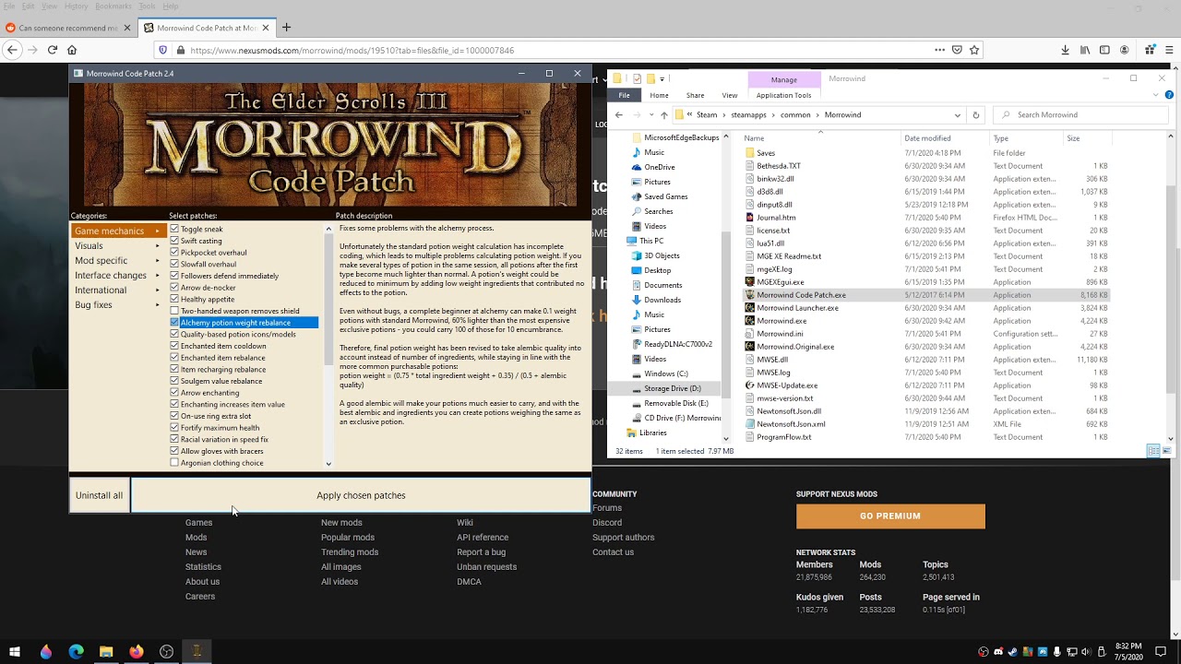
Task: Enable Argonian clothing choice patch
Action: (174, 462)
